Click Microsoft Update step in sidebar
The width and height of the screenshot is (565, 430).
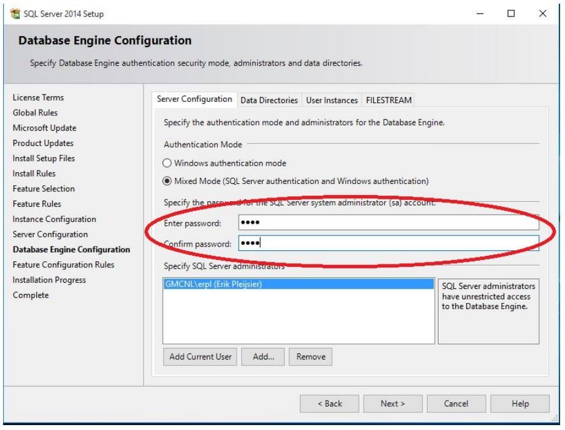point(45,128)
